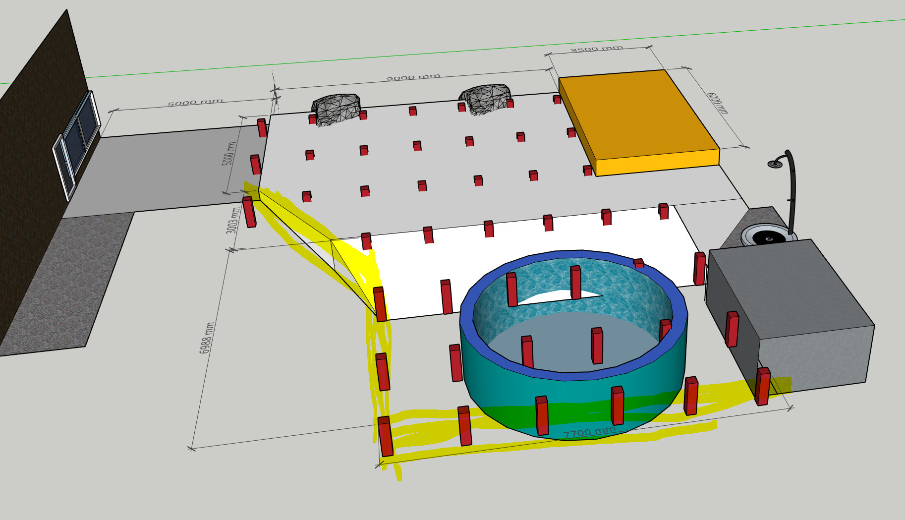Image resolution: width=905 pixels, height=520 pixels.
Task: Click the black curved street lamp post
Action: coord(792,188)
